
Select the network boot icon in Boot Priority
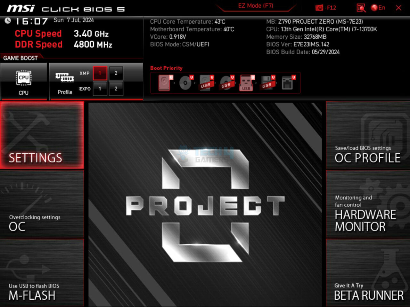(288, 83)
